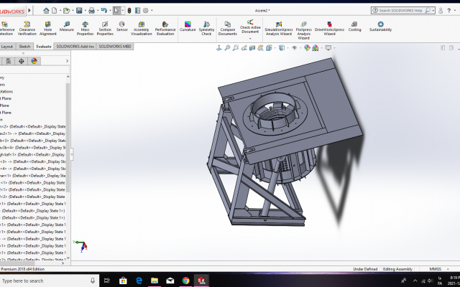Open Section Properties
460x287 pixels.
click(x=105, y=29)
